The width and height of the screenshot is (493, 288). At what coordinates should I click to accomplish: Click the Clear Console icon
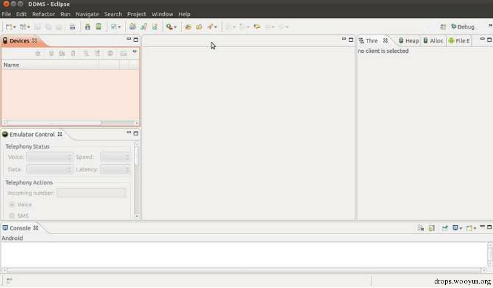click(x=421, y=228)
